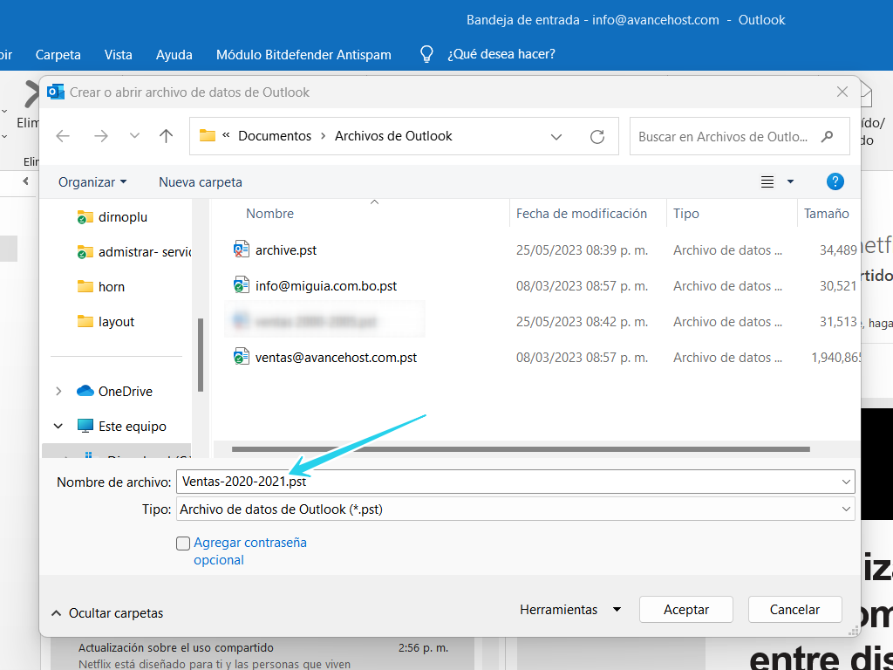Click the navigation pane vertical scrollbar
Image resolution: width=893 pixels, height=670 pixels.
[201, 355]
